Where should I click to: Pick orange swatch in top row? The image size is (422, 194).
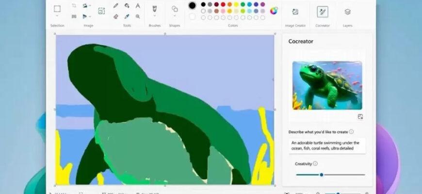pyautogui.click(x=229, y=4)
